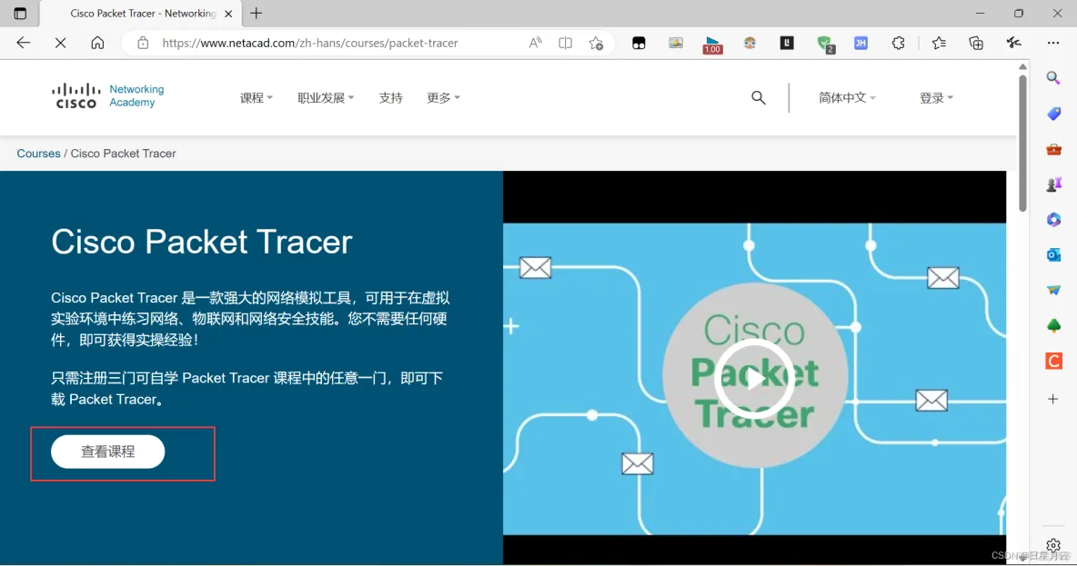Open the Favorites list icon
The image size is (1077, 566).
tap(939, 43)
